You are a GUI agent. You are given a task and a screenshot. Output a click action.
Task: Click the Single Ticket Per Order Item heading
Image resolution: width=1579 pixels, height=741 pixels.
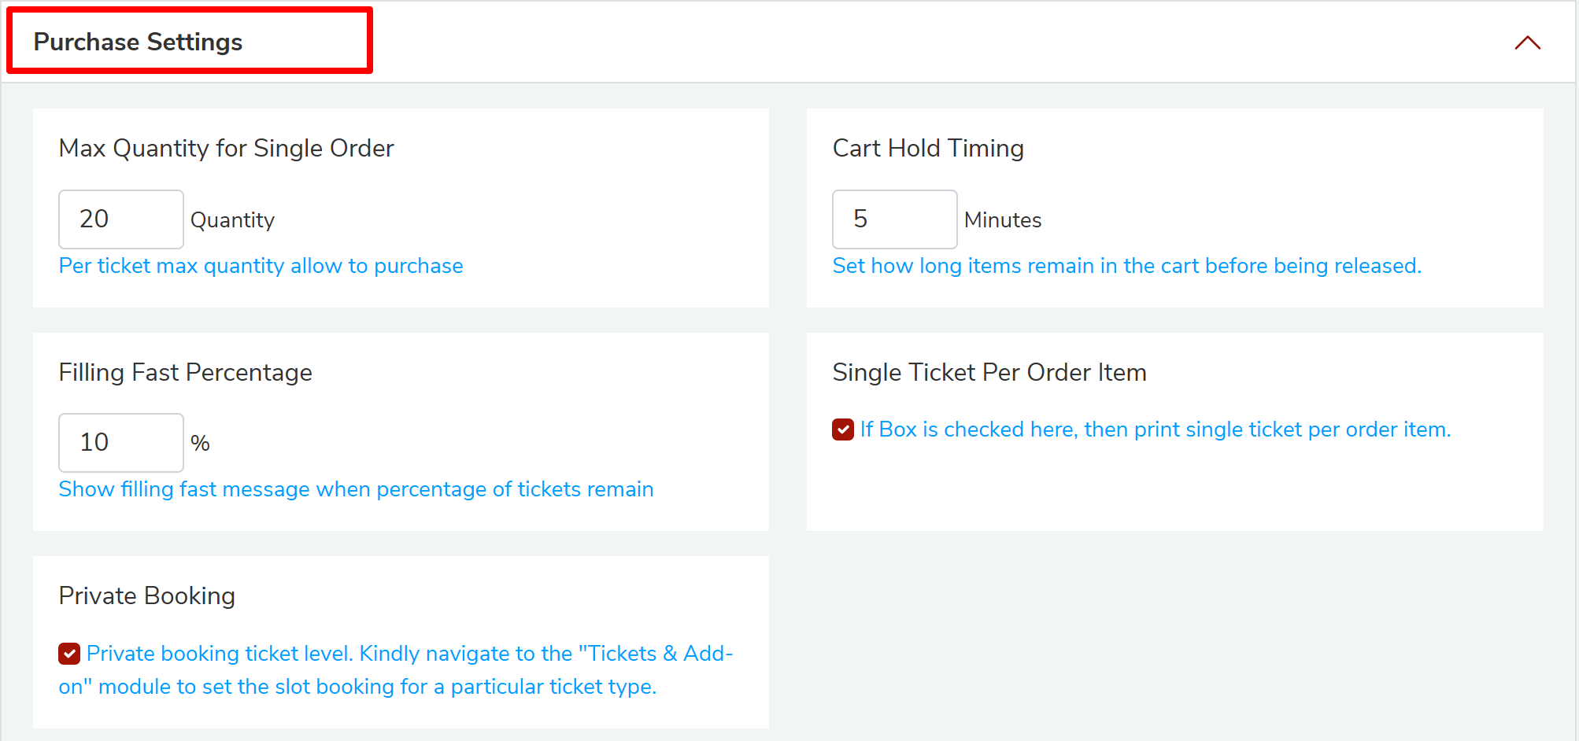[x=989, y=372]
